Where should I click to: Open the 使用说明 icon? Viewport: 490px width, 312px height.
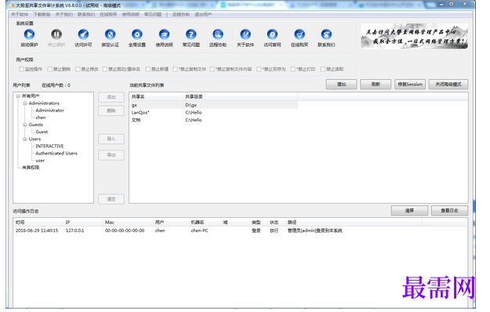(164, 34)
